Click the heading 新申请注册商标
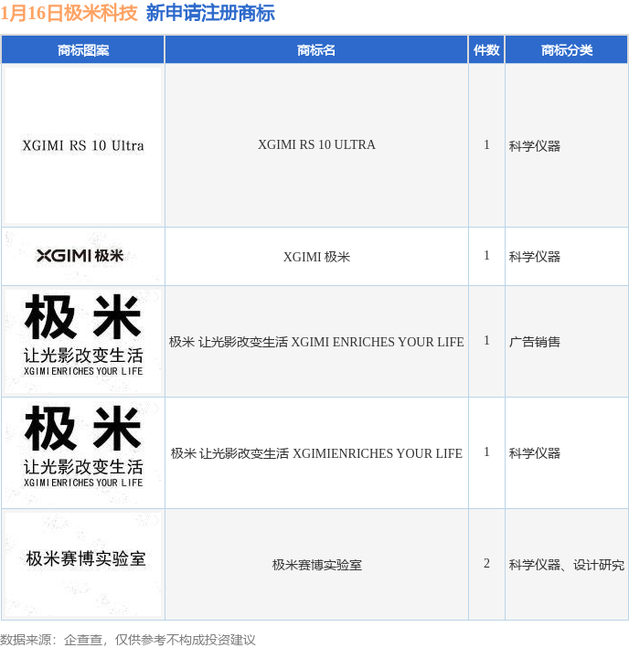629x648 pixels. point(210,13)
